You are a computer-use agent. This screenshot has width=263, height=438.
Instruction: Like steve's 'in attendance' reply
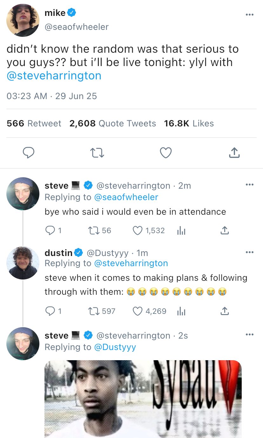pos(137,230)
